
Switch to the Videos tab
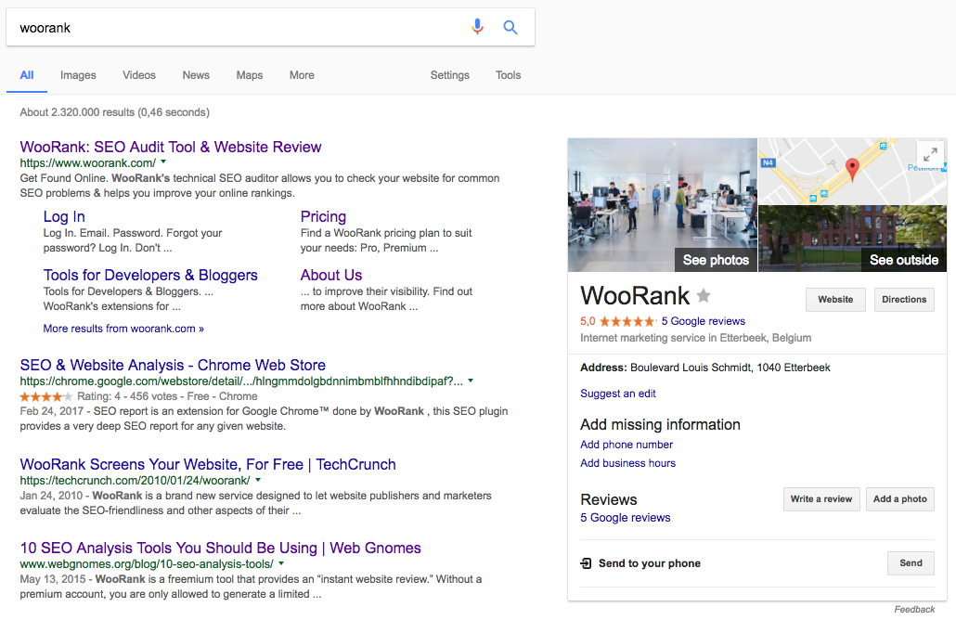coord(139,75)
